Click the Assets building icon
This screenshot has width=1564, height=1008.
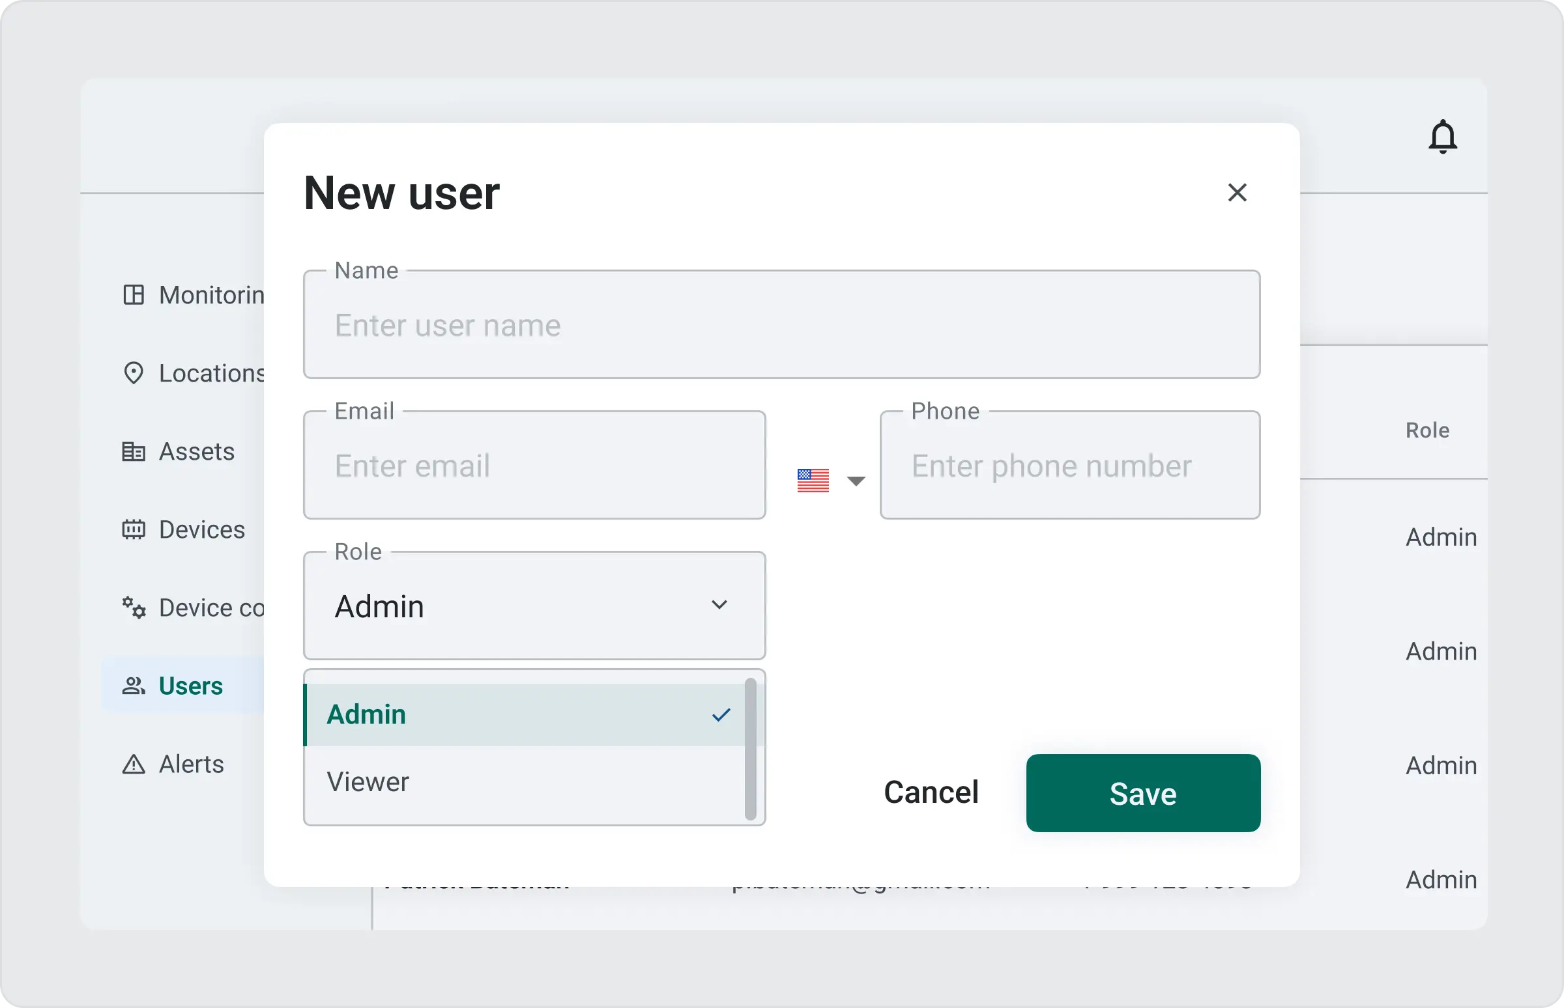point(134,452)
